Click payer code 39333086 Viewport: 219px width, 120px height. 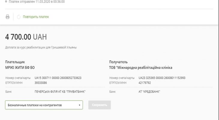tap(40, 83)
